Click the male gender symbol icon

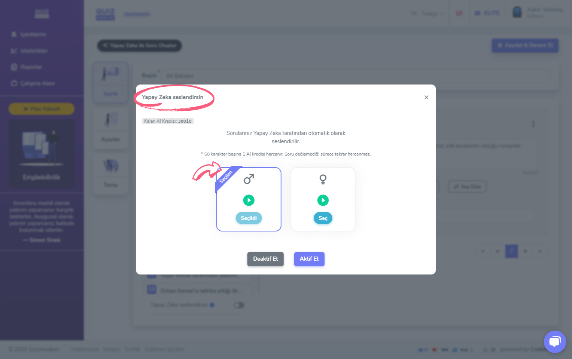click(249, 179)
